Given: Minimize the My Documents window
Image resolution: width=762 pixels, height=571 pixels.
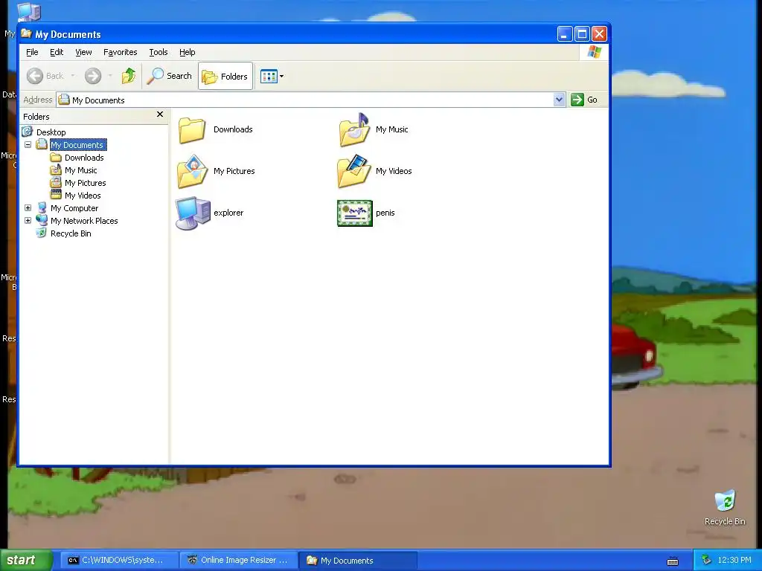Looking at the screenshot, I should (x=564, y=34).
